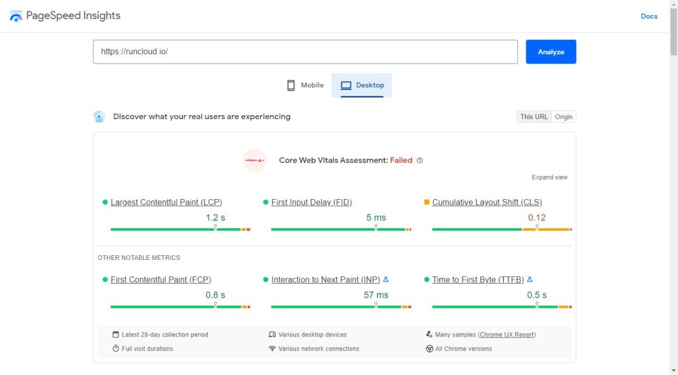Open First Contentful Paint (FCP) link

[161, 280]
